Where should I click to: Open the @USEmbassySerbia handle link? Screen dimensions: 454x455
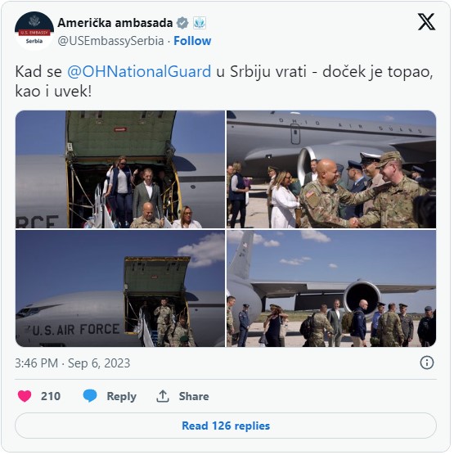[110, 41]
